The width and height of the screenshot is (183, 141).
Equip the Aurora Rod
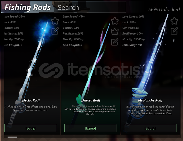click(90, 128)
